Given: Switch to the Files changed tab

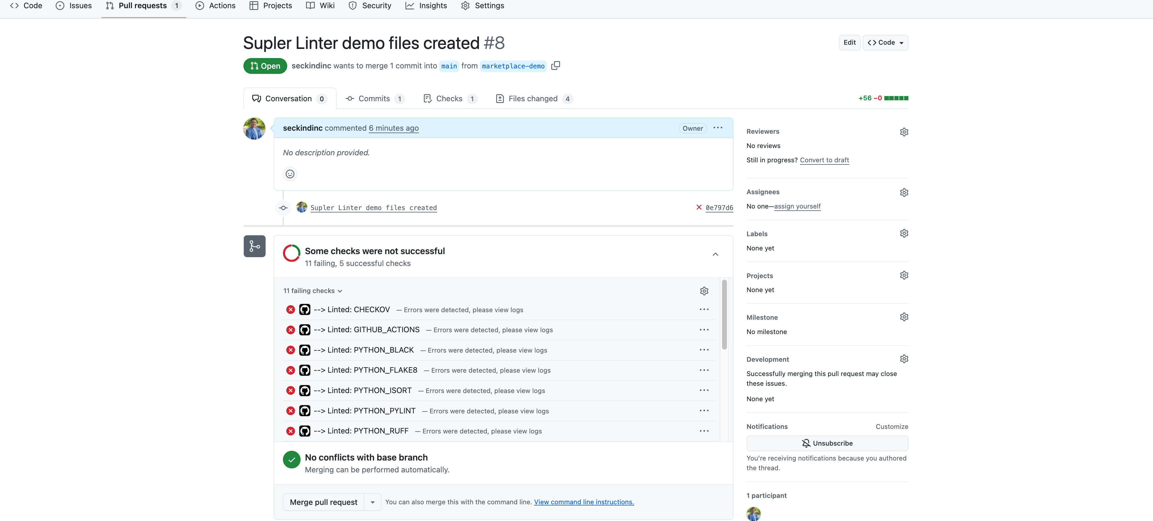Looking at the screenshot, I should 533,98.
